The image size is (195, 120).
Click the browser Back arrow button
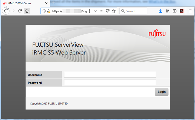click(6, 11)
